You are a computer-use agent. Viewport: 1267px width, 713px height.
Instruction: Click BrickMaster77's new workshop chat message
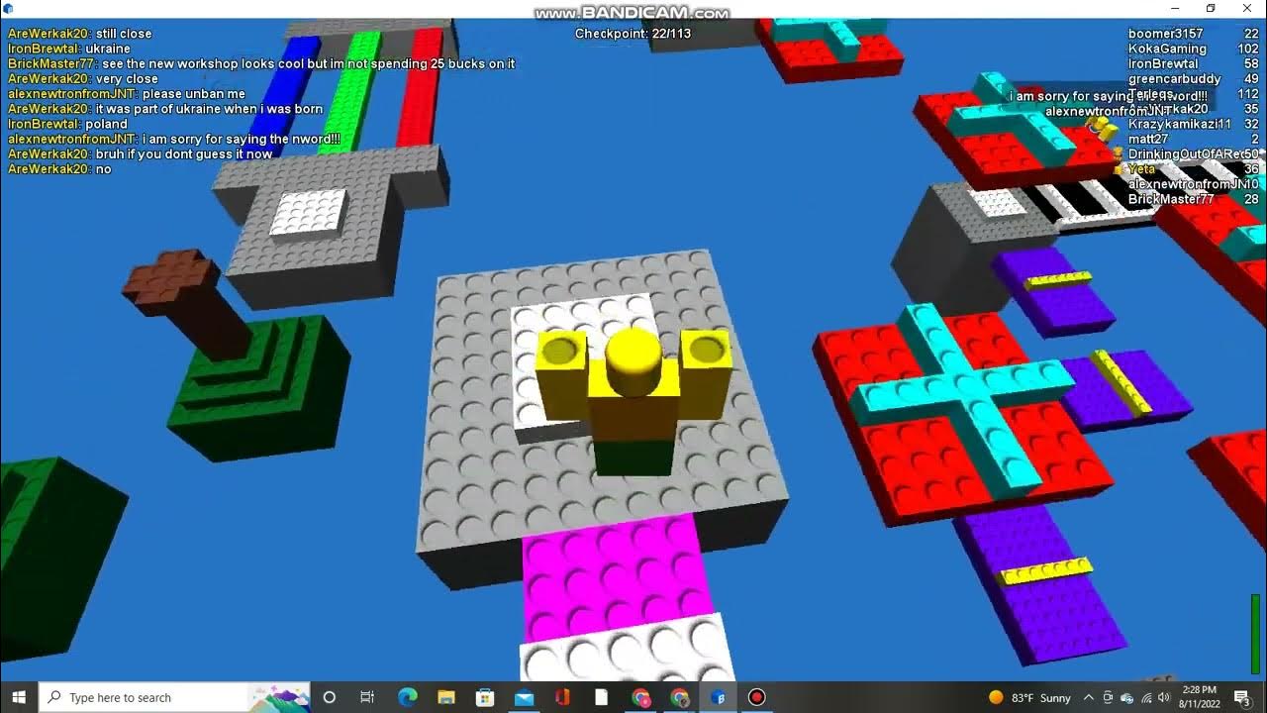click(309, 63)
